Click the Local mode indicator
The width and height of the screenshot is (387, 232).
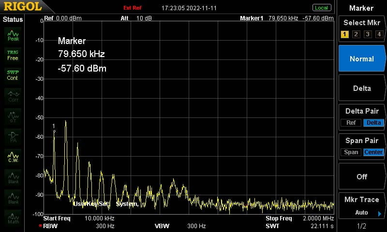pyautogui.click(x=322, y=8)
